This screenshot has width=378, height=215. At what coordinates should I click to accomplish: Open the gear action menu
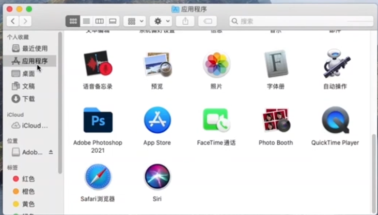(161, 22)
